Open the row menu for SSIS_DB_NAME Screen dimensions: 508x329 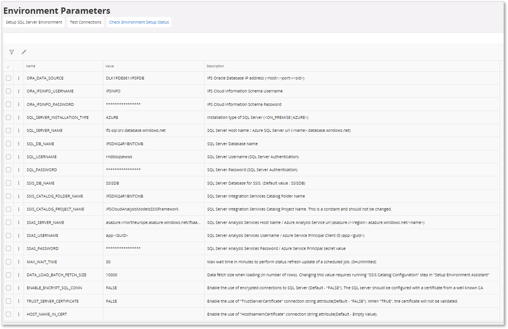[x=18, y=183]
